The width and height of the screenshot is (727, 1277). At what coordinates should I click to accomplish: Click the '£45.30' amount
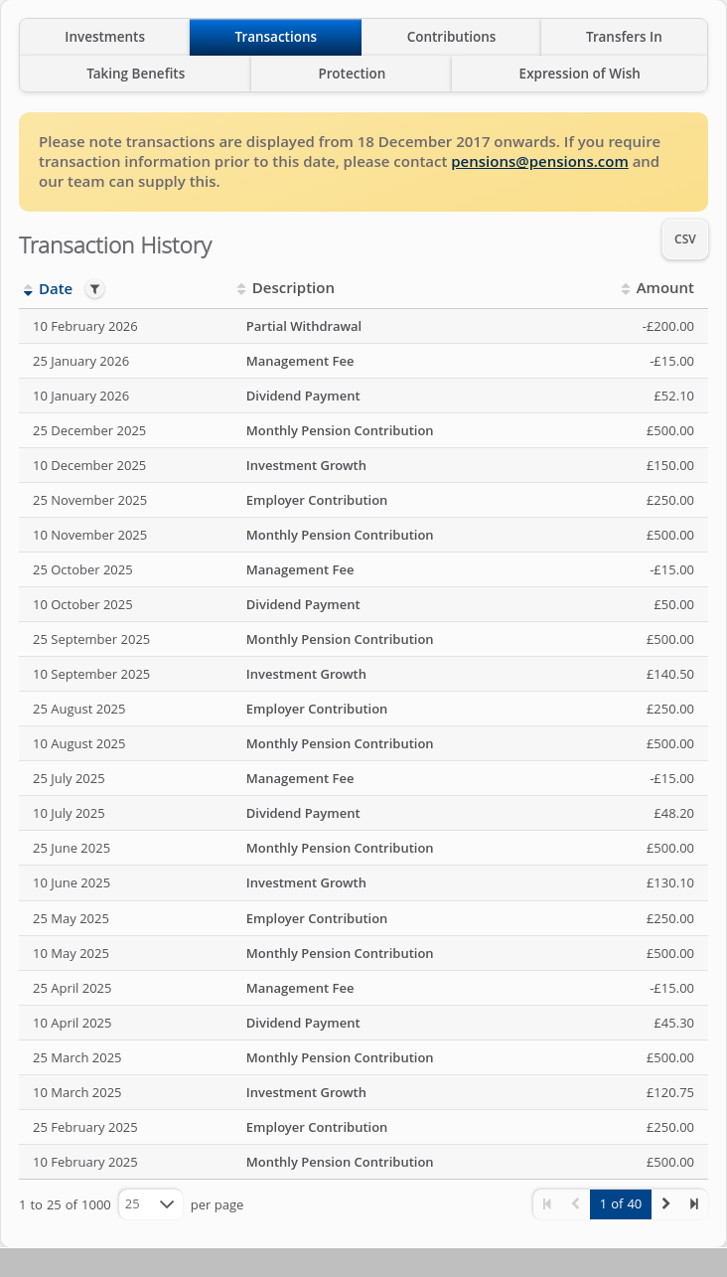coord(673,1023)
